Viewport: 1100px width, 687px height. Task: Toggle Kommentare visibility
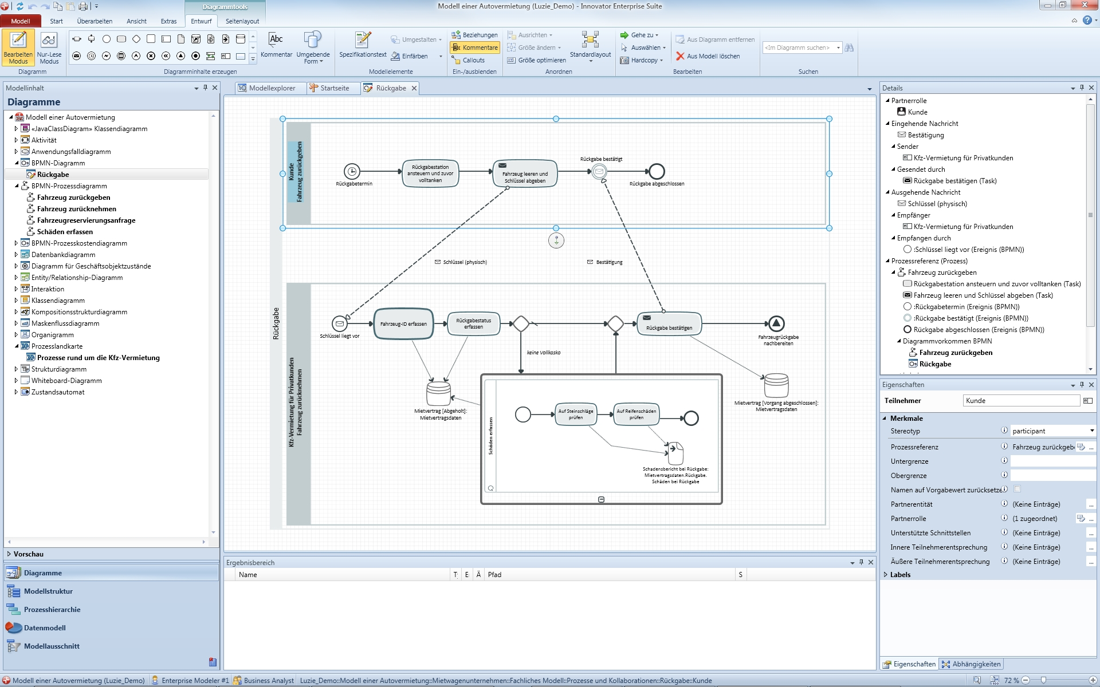pos(475,48)
